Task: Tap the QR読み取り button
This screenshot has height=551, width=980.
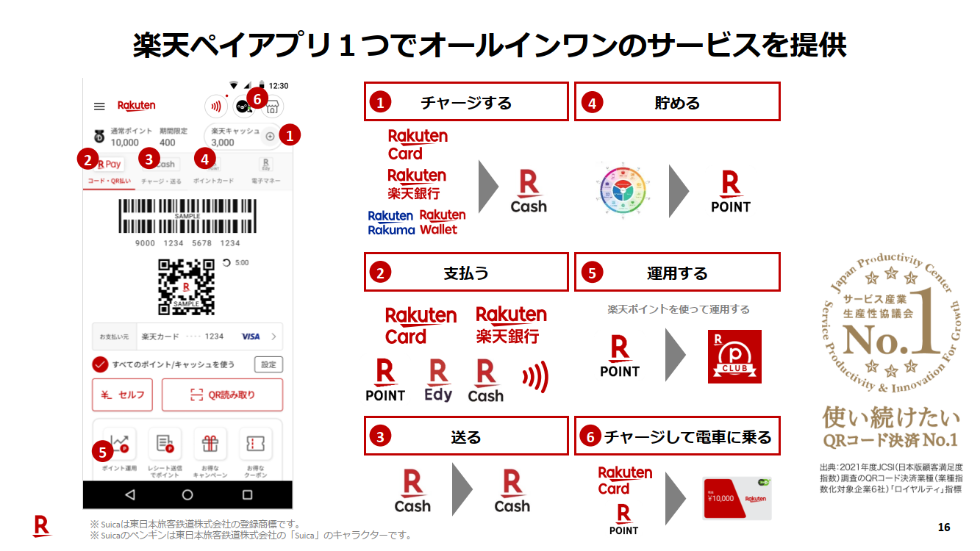Action: click(x=223, y=395)
